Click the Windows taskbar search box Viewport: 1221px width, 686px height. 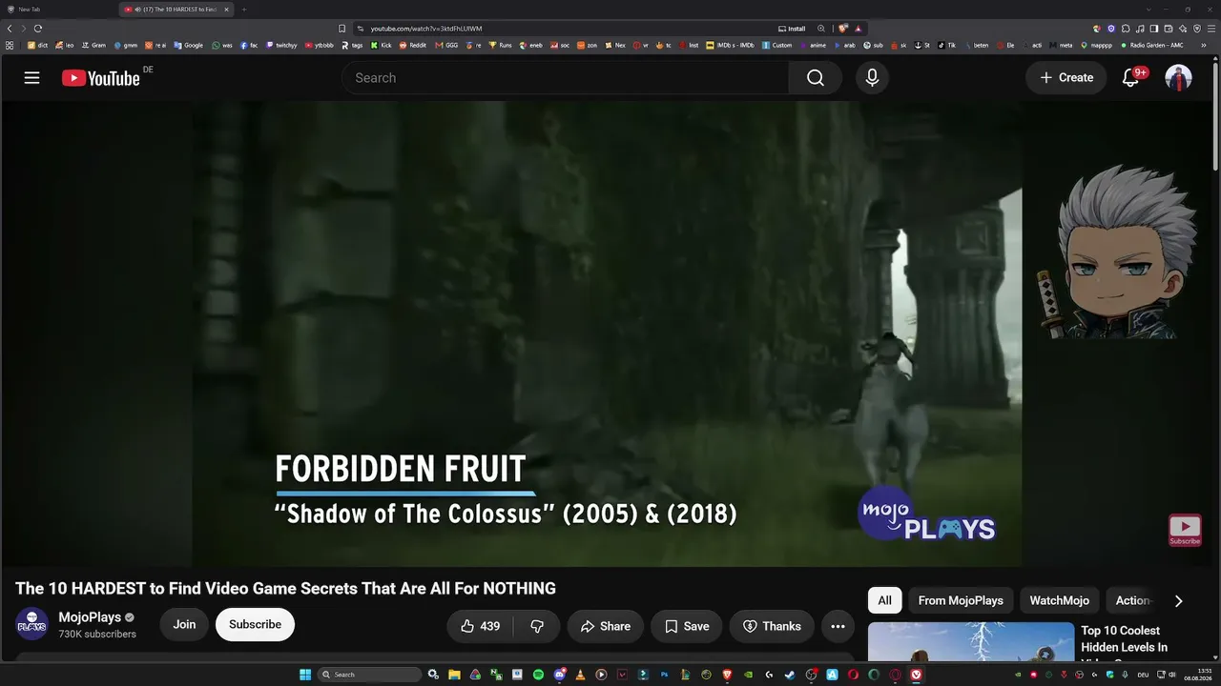[x=369, y=675]
